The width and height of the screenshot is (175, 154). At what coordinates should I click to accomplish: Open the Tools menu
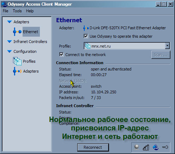tap(17, 11)
